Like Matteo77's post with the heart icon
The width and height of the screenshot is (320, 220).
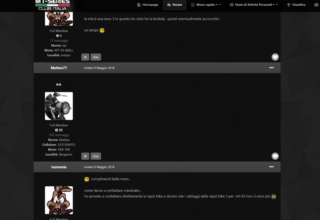(275, 156)
